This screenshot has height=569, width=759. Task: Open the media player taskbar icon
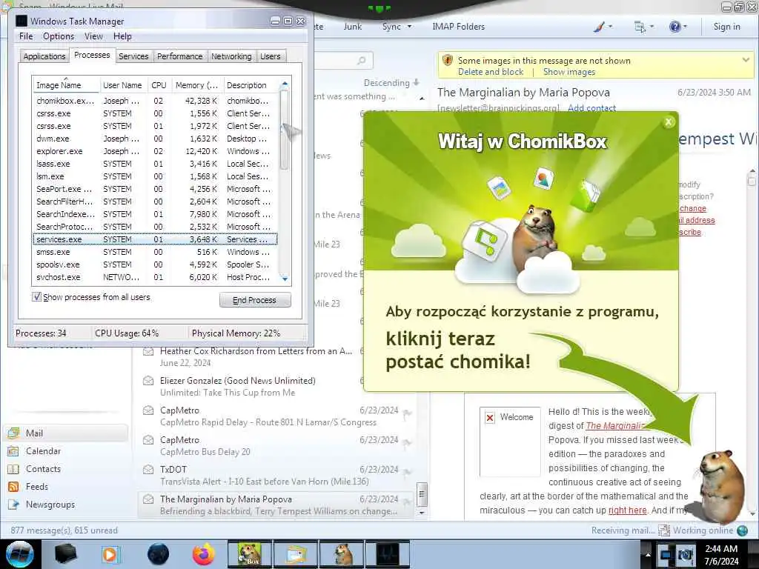110,554
